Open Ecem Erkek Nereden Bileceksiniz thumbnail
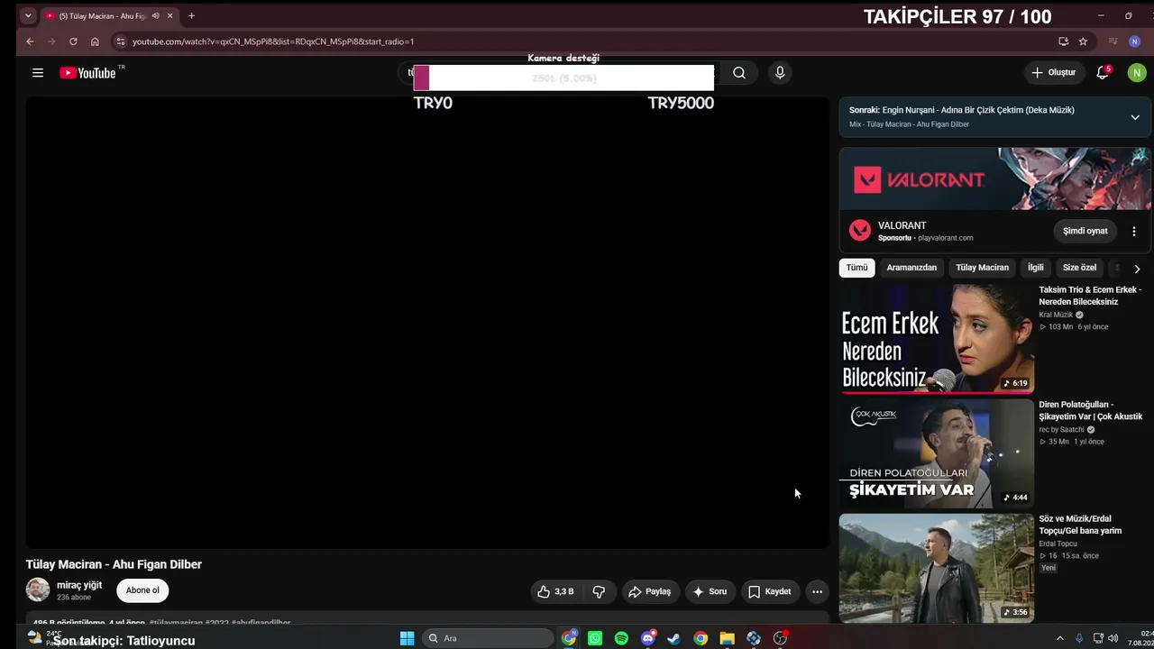This screenshot has height=649, width=1154. click(937, 339)
